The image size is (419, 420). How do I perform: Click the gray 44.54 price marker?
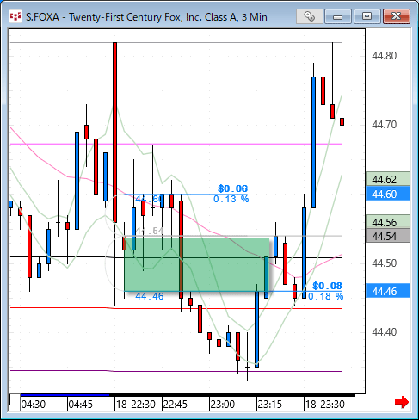click(388, 236)
